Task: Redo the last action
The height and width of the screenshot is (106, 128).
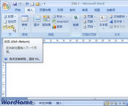Action: click(27, 4)
